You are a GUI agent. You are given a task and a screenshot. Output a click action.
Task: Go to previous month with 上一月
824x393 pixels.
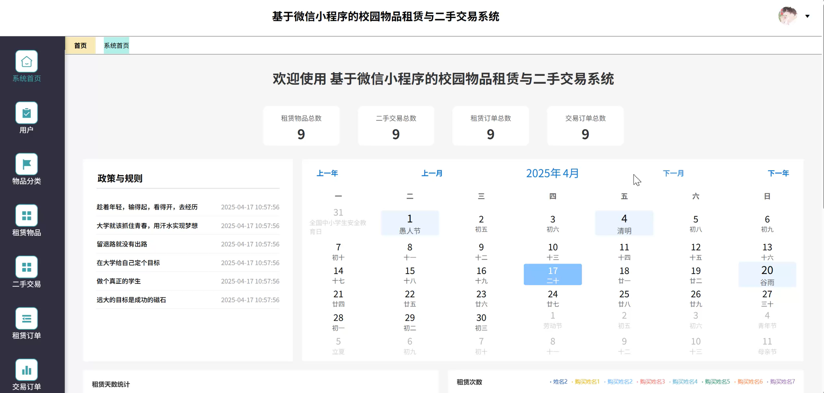(432, 173)
